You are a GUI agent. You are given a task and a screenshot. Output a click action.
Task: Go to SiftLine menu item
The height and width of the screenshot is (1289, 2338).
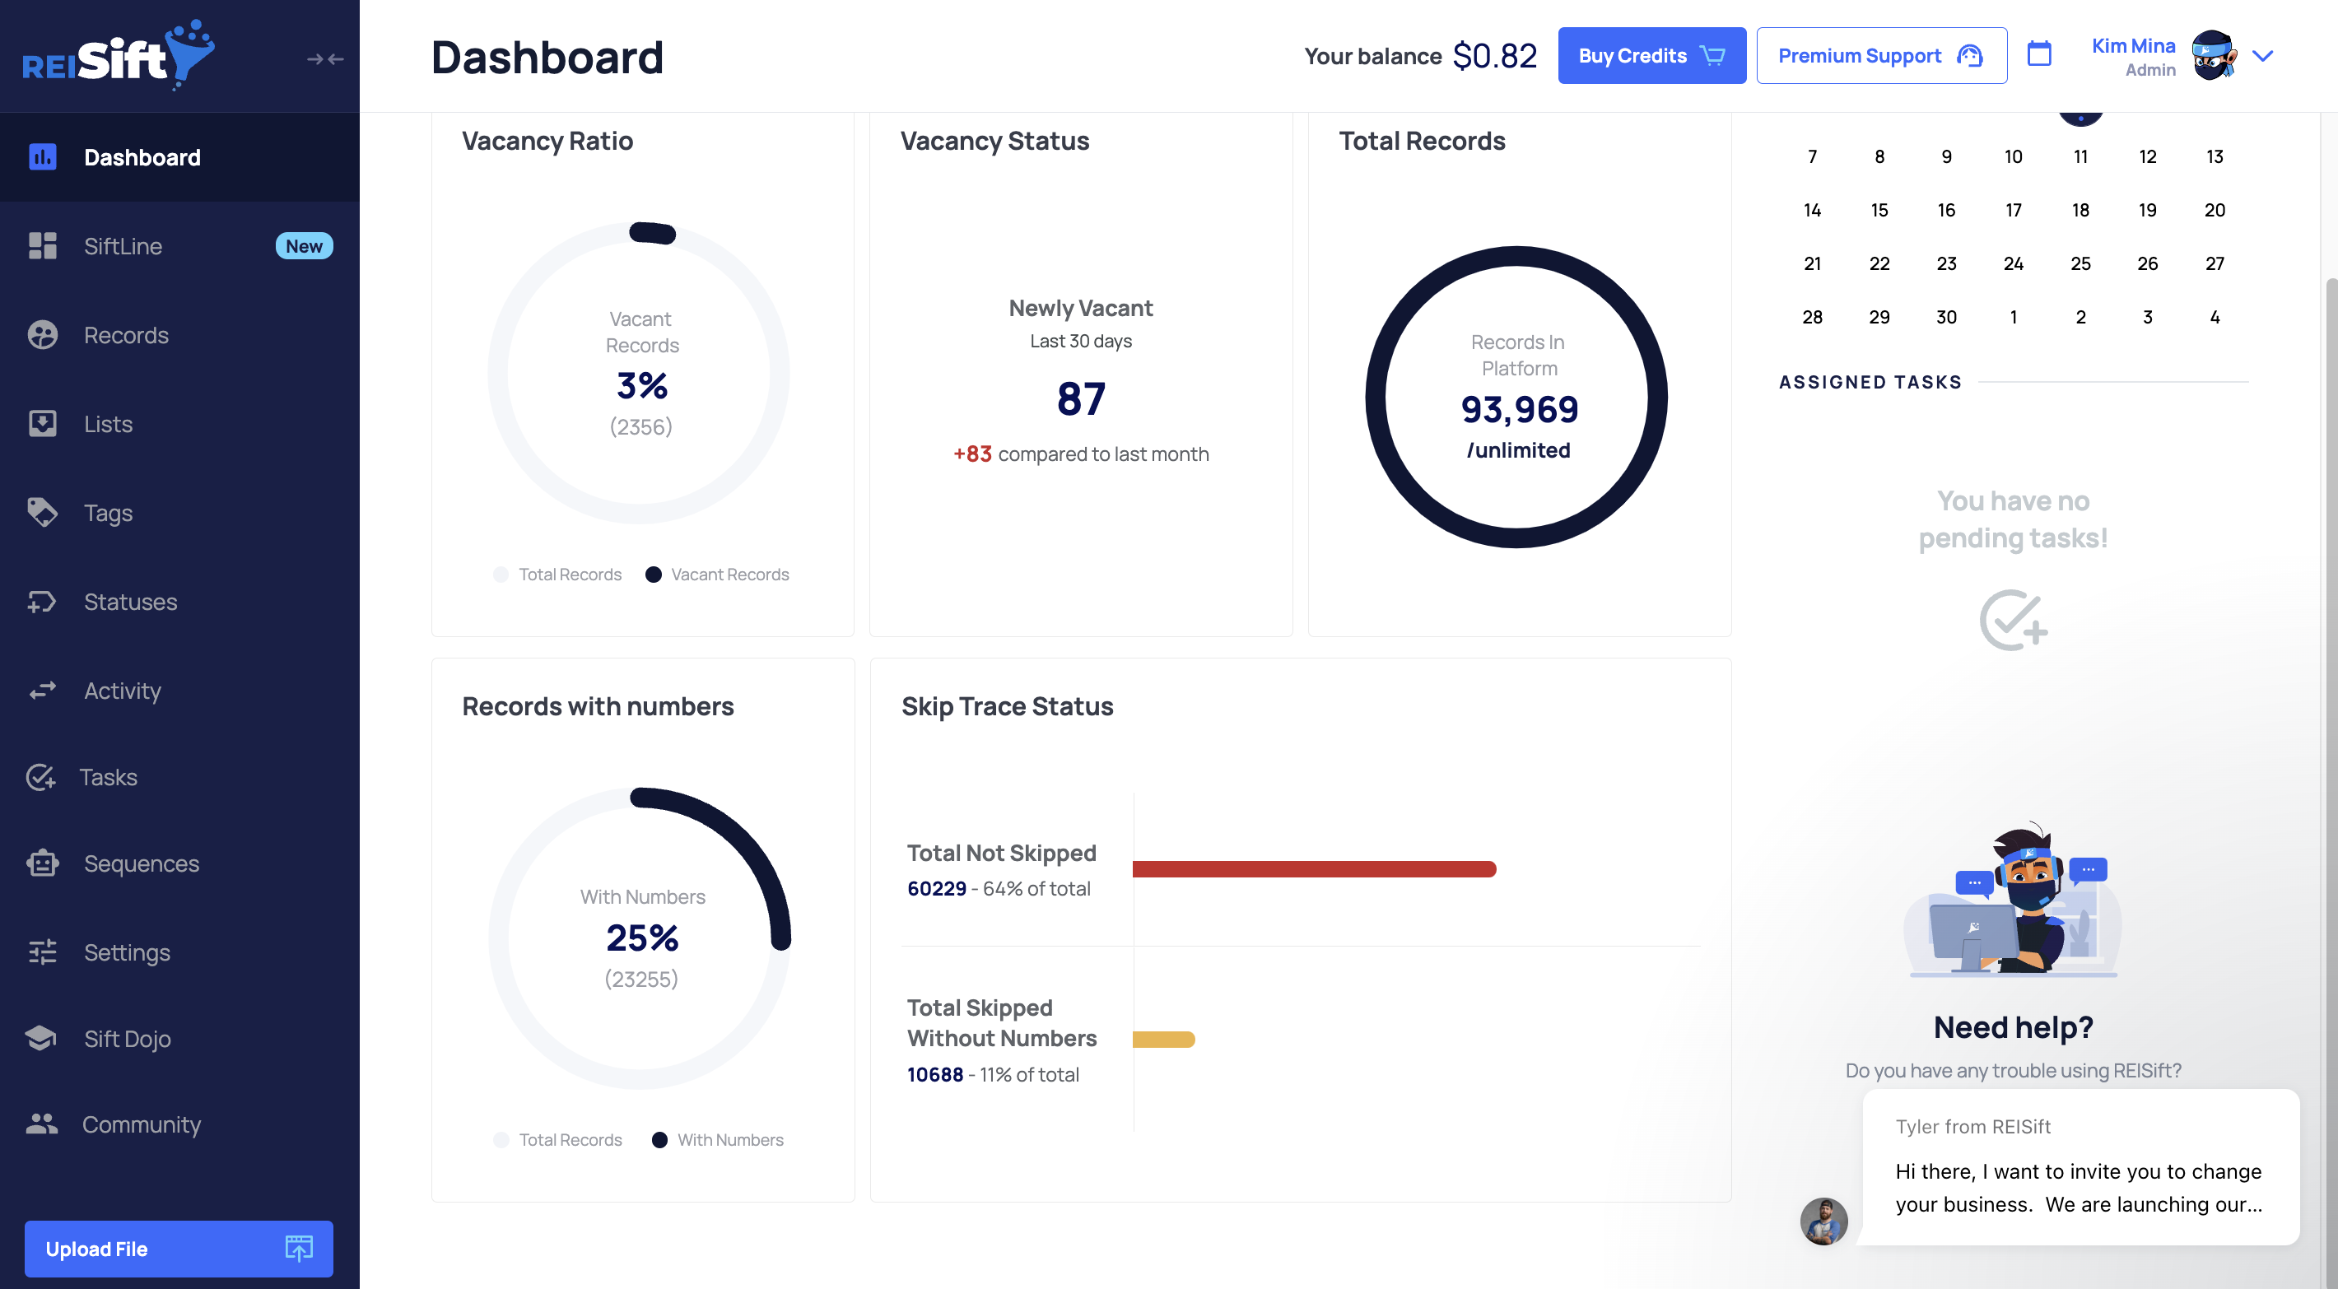tap(123, 246)
